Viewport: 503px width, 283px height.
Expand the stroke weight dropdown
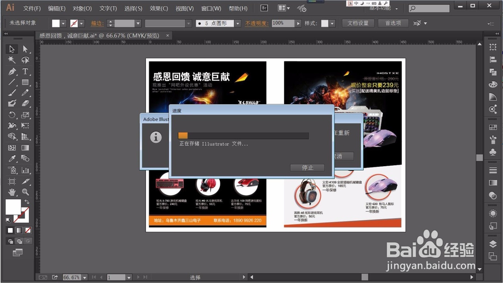click(x=138, y=24)
